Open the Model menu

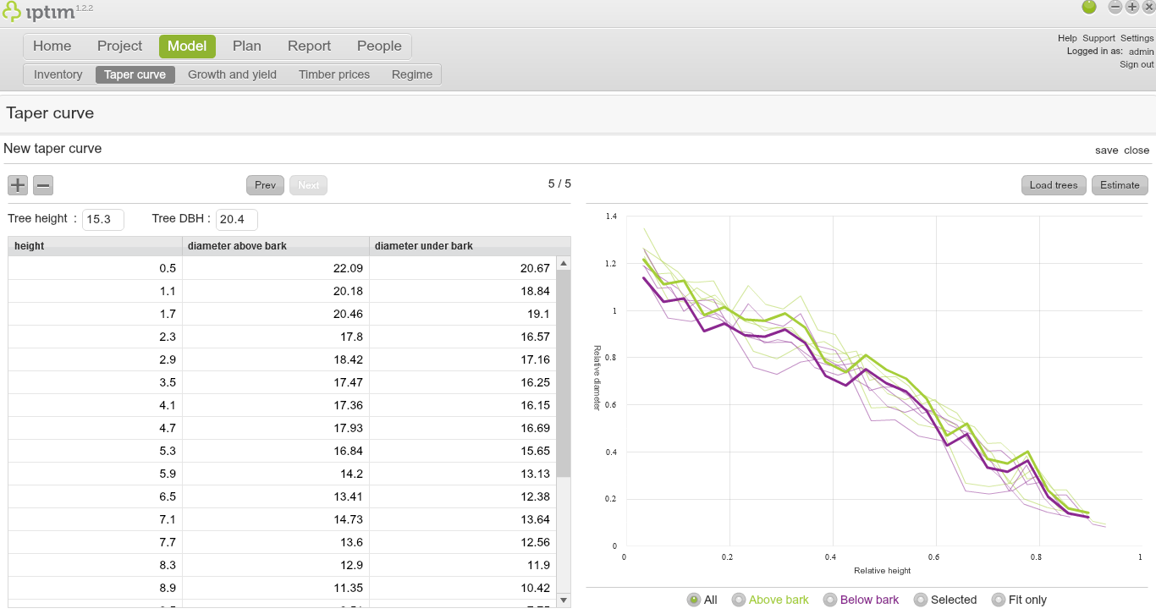(187, 46)
